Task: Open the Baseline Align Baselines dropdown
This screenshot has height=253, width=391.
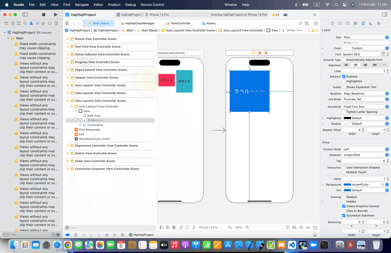Action: pos(366,94)
